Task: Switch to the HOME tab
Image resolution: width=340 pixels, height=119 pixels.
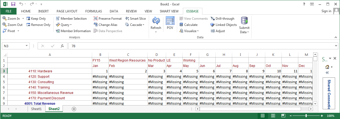Action: coord(26,11)
